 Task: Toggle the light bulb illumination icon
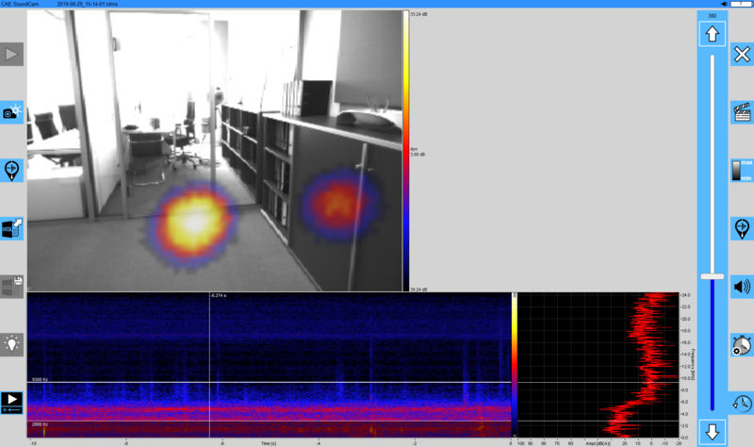click(x=11, y=343)
